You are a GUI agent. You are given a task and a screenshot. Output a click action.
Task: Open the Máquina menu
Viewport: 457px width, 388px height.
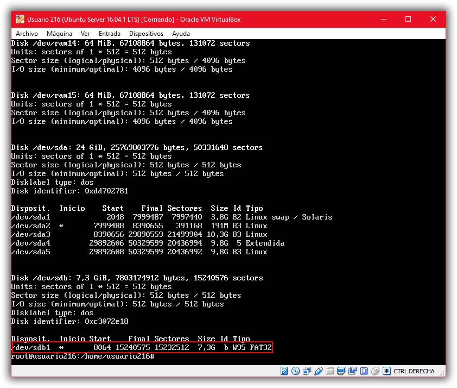point(59,34)
